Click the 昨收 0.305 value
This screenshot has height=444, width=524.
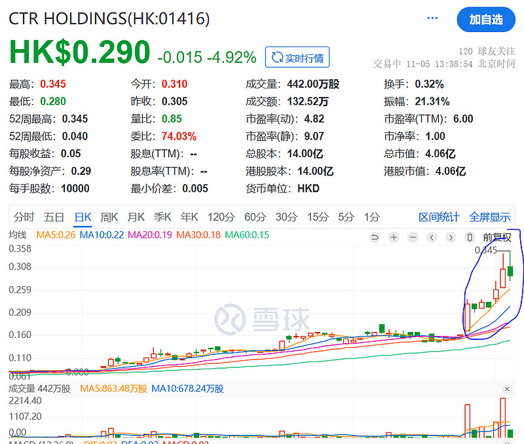click(174, 102)
